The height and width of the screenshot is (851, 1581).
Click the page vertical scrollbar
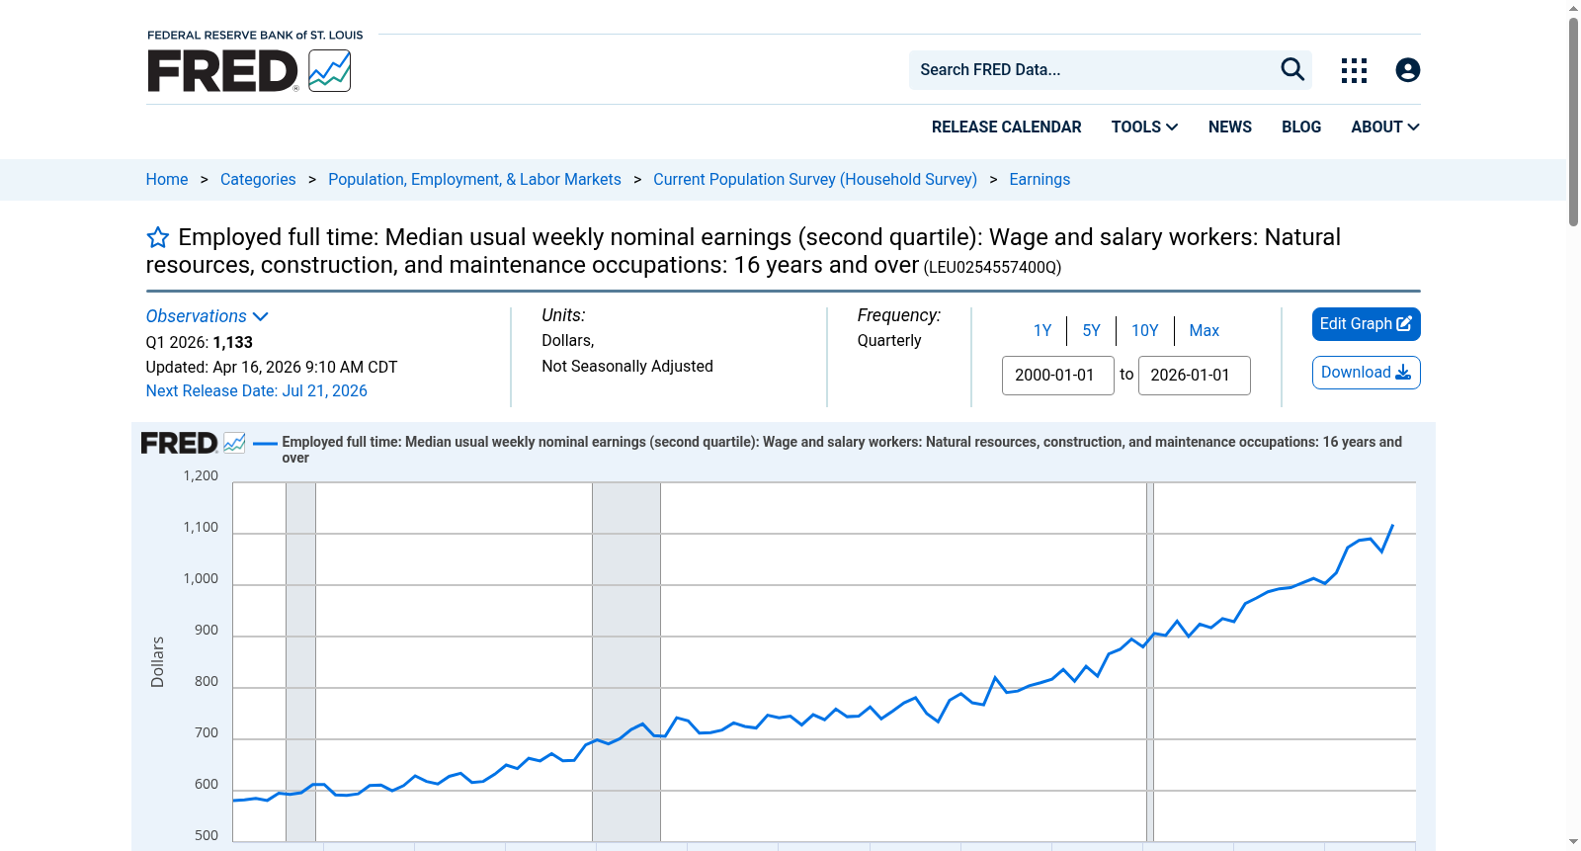[1573, 122]
